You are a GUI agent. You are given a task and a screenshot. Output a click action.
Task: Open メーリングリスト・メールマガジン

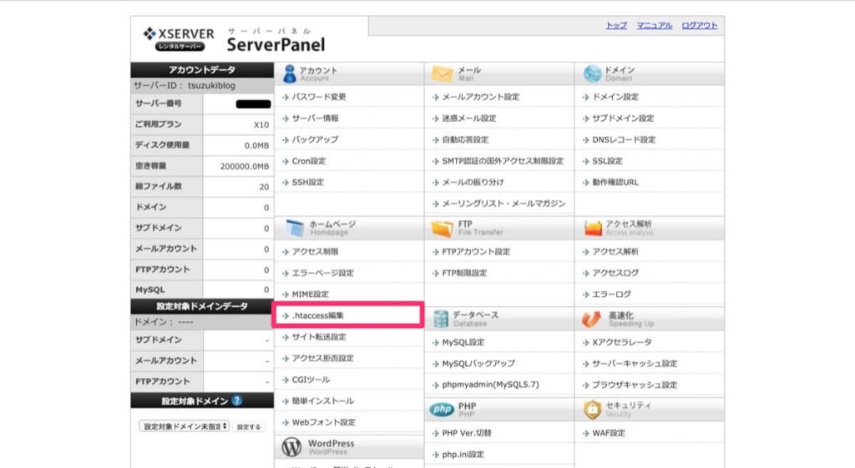tap(503, 204)
